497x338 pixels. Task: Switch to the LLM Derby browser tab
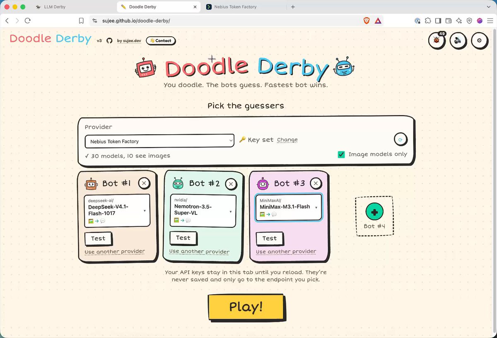tap(55, 7)
